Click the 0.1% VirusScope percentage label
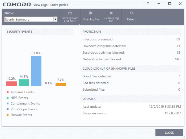Screen dimensions: 186x139 48,83
